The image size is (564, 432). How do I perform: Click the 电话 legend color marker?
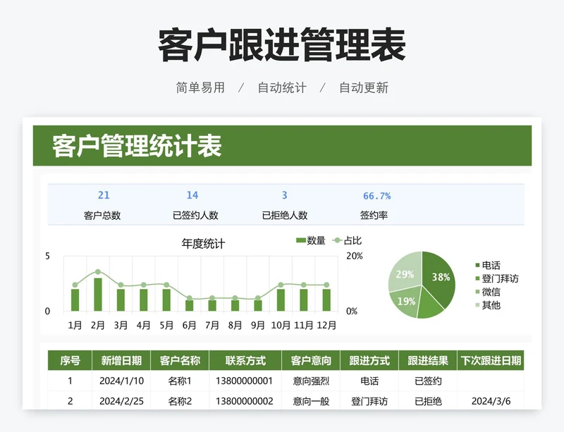click(x=477, y=266)
